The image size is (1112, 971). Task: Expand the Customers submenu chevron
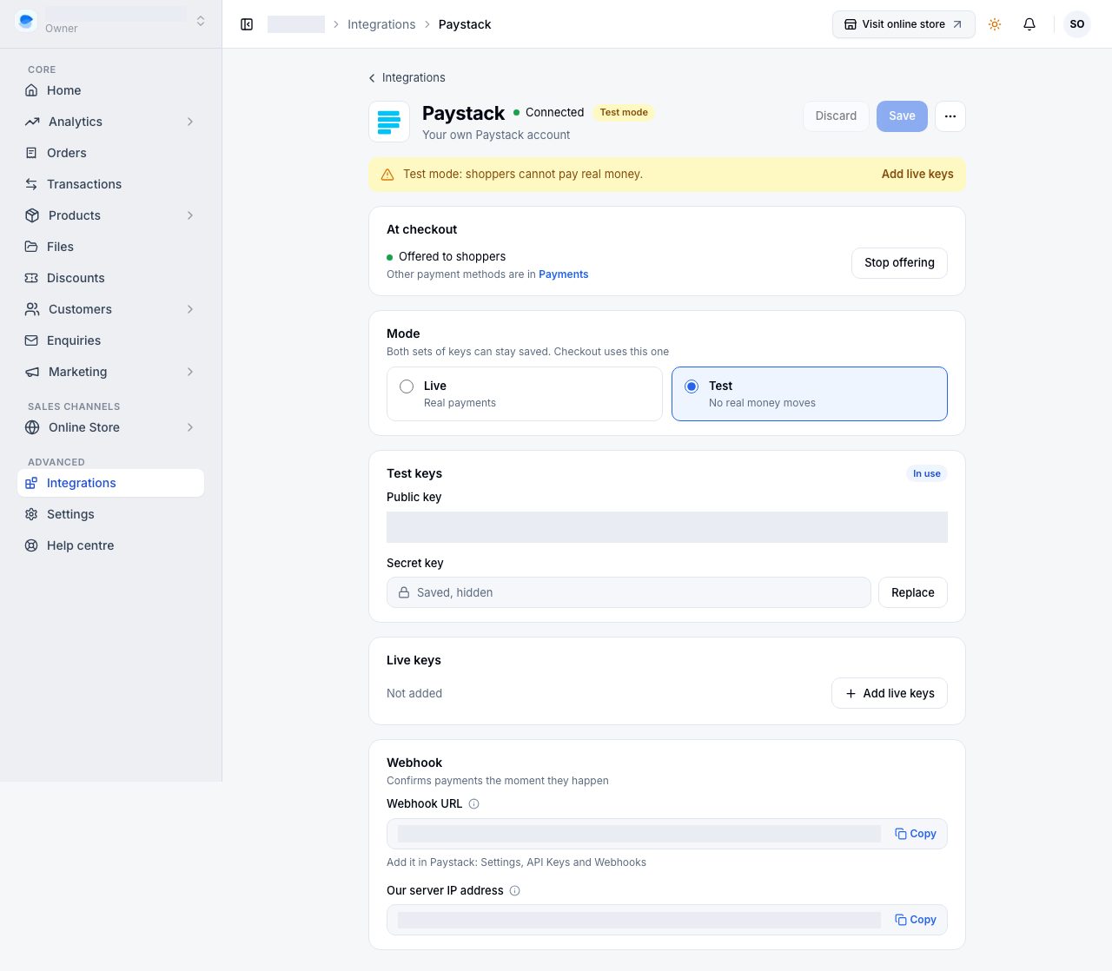click(x=190, y=309)
